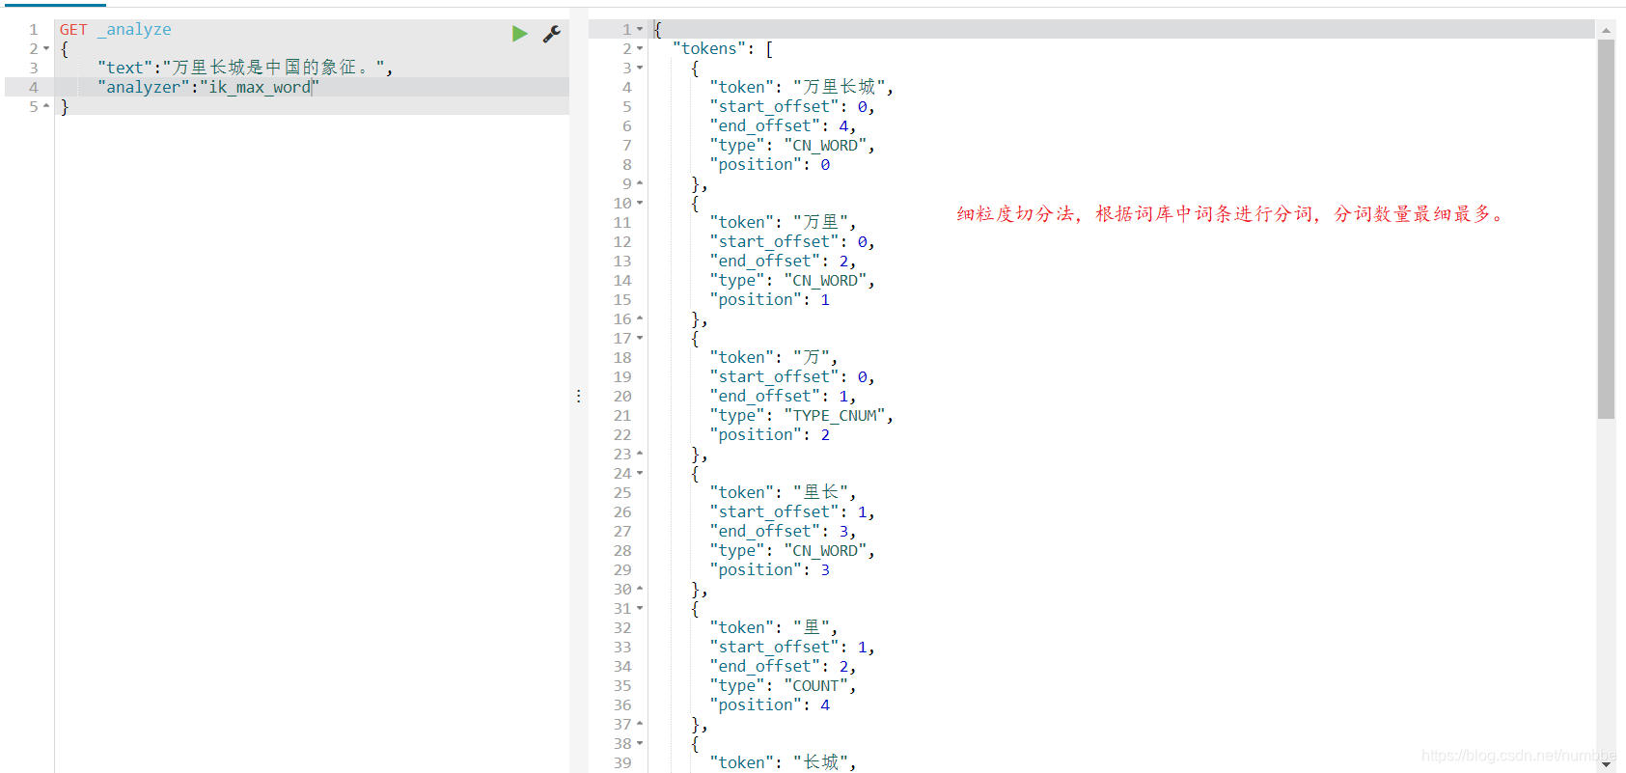Open the wrench options menu
The image size is (1626, 773).
[x=552, y=34]
